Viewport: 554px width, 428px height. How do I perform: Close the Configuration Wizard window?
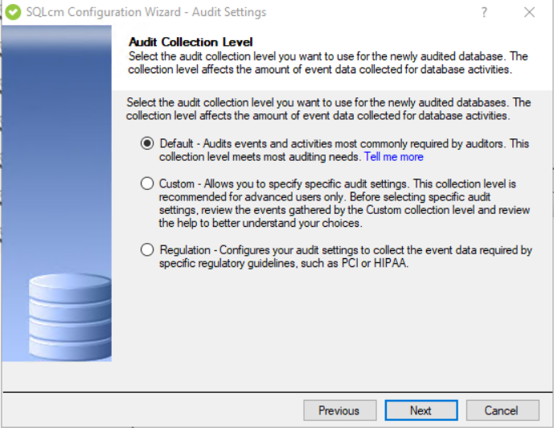[529, 12]
